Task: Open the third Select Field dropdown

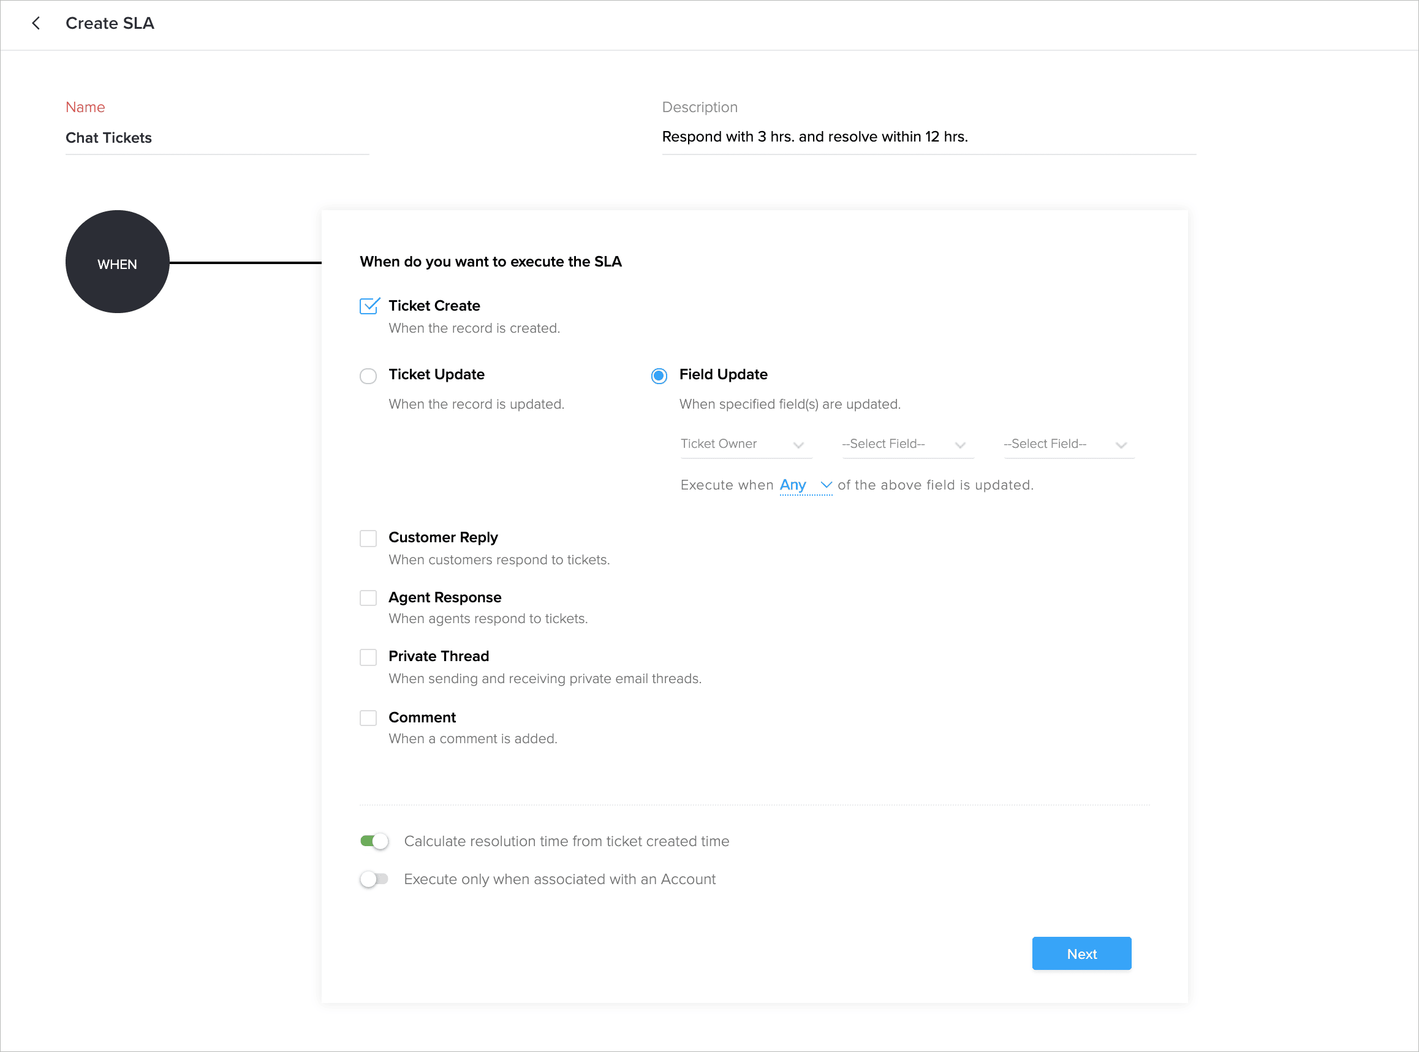Action: (x=1065, y=444)
